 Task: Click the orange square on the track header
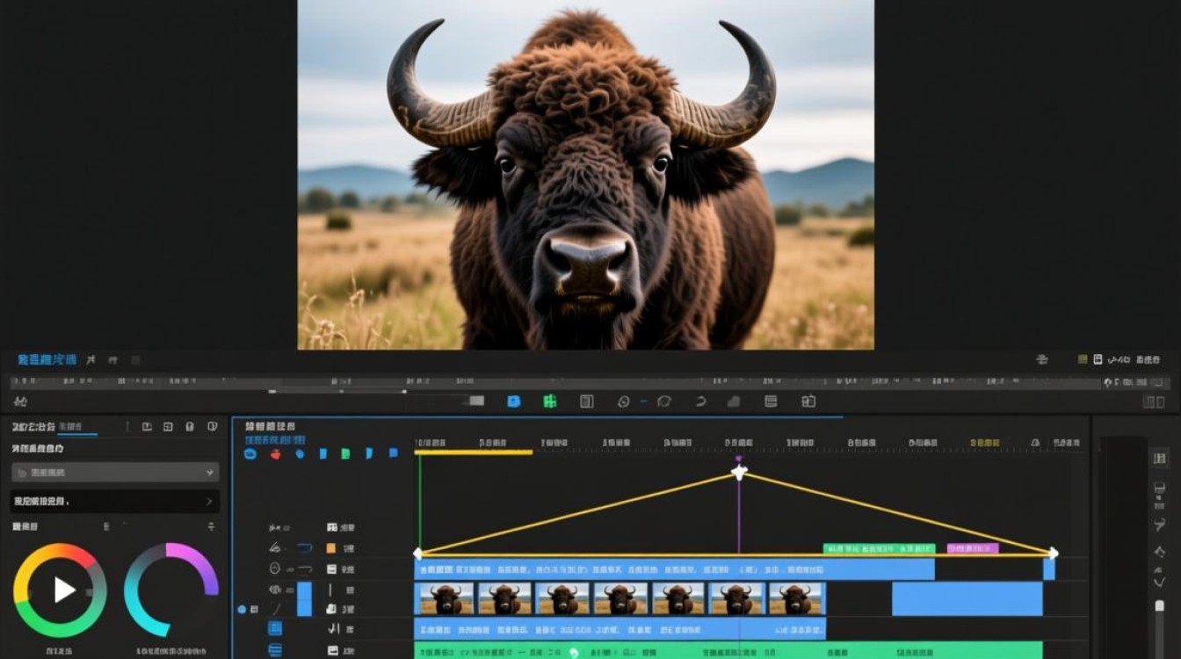[x=331, y=547]
